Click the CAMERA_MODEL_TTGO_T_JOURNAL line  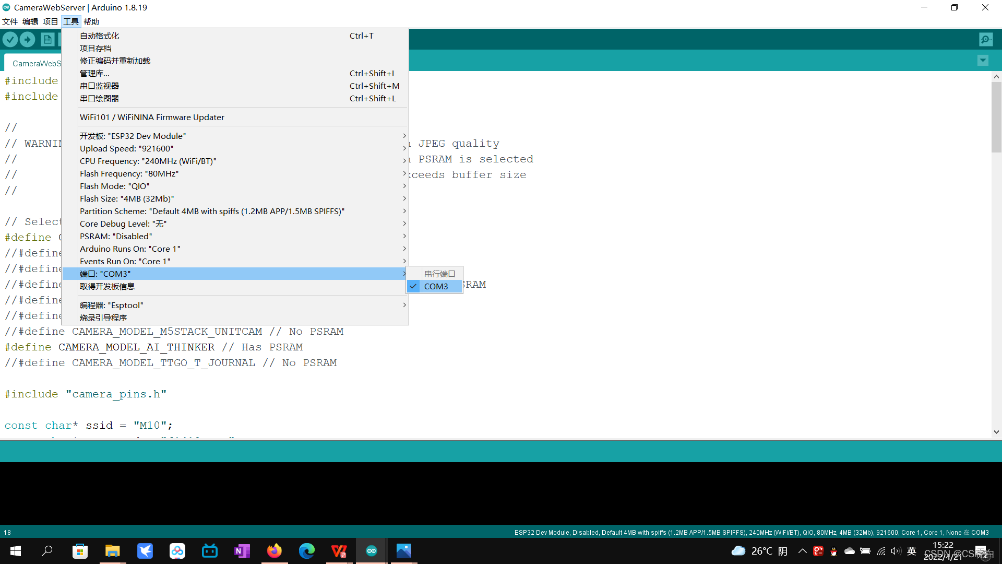tap(171, 363)
